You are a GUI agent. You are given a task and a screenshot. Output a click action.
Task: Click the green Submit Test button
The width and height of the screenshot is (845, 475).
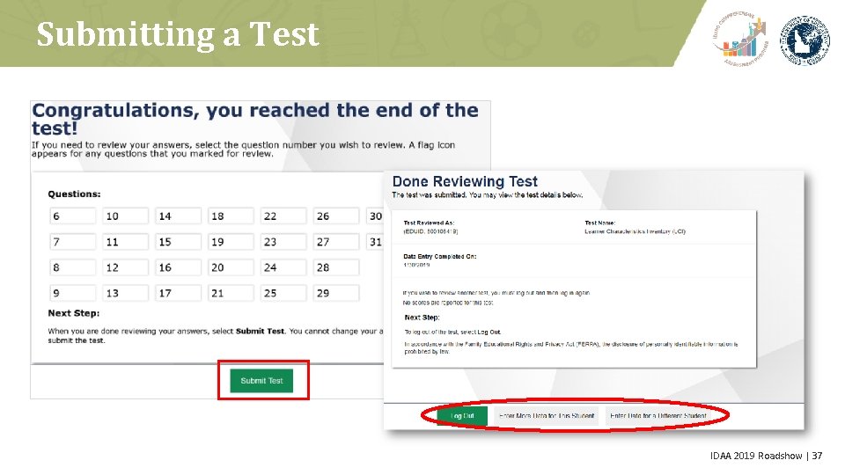(x=261, y=381)
